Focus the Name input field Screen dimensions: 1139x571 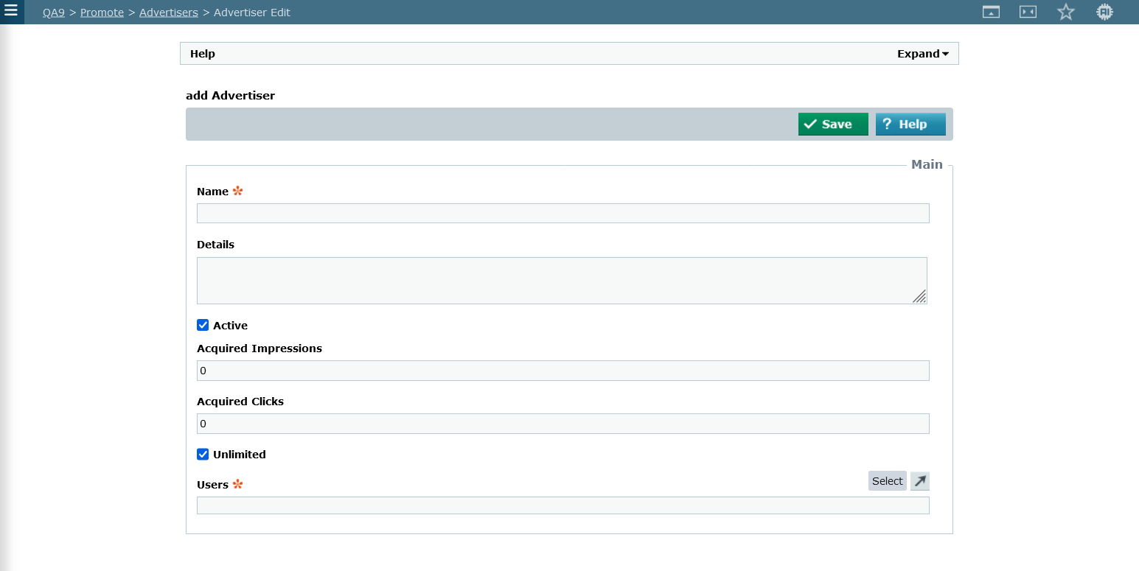[x=562, y=214]
